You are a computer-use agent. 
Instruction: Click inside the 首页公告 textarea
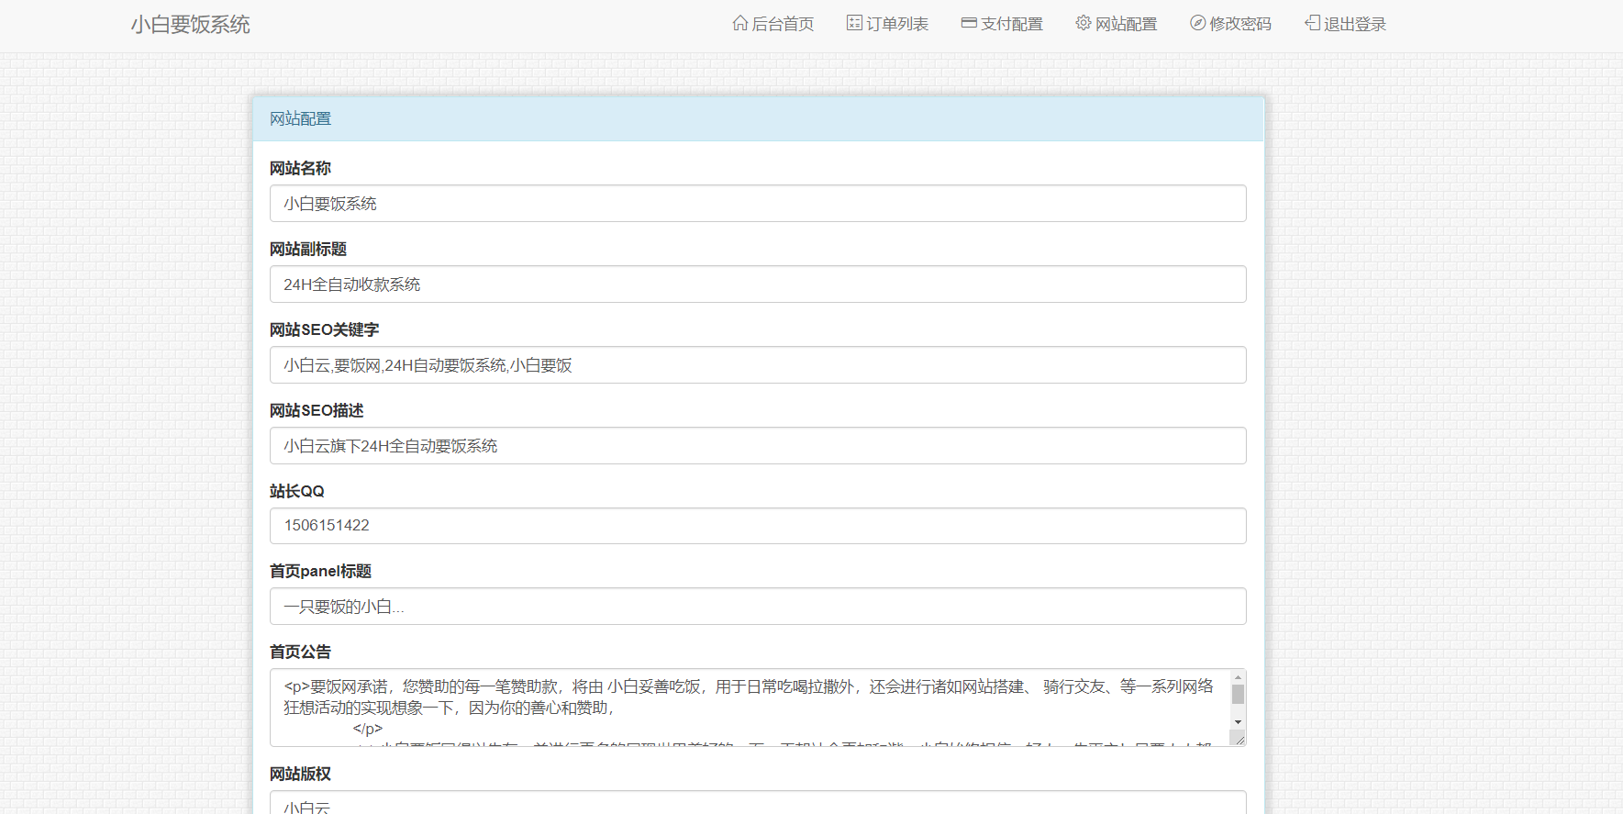coord(748,708)
